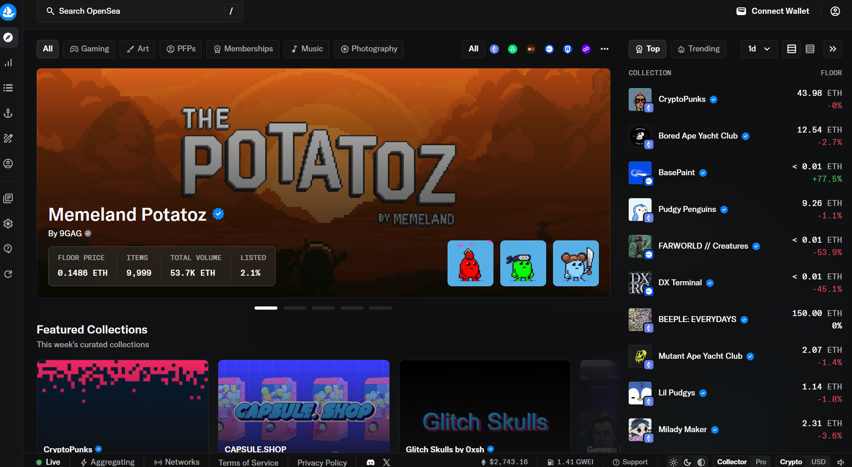
Task: Click the X social icon in footer
Action: (x=387, y=462)
